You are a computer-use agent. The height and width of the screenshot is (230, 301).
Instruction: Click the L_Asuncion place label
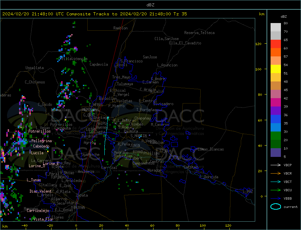(167, 65)
